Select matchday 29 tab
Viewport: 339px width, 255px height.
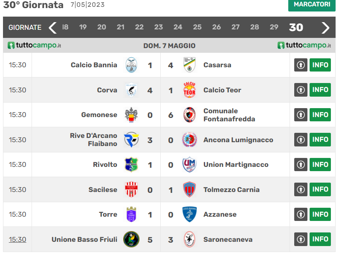pos(274,27)
